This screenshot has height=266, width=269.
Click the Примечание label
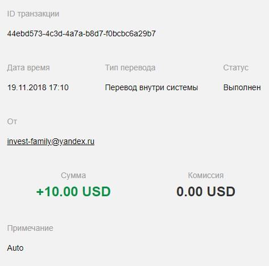(x=30, y=228)
